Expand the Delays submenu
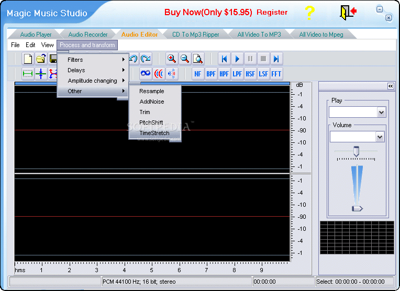Screen dimensions: 400x291 (93, 70)
